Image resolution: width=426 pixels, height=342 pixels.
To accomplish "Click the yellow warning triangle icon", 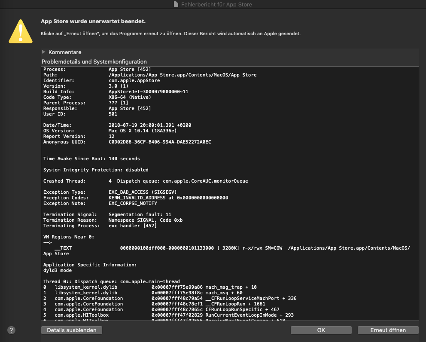I will 21,31.
